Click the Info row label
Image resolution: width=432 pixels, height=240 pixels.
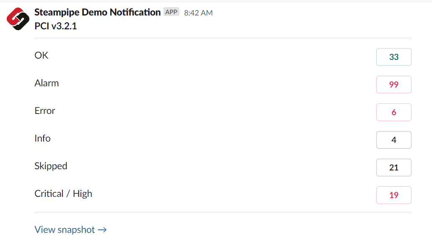[42, 138]
